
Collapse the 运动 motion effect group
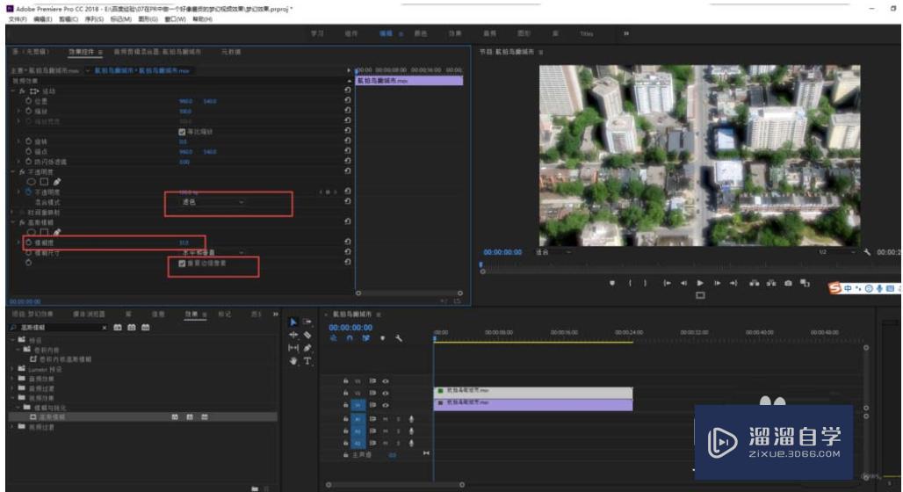pos(14,91)
